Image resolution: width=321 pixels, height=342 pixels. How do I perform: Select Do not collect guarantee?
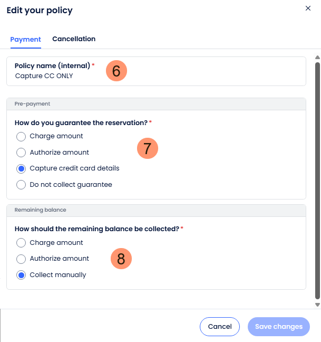point(21,185)
